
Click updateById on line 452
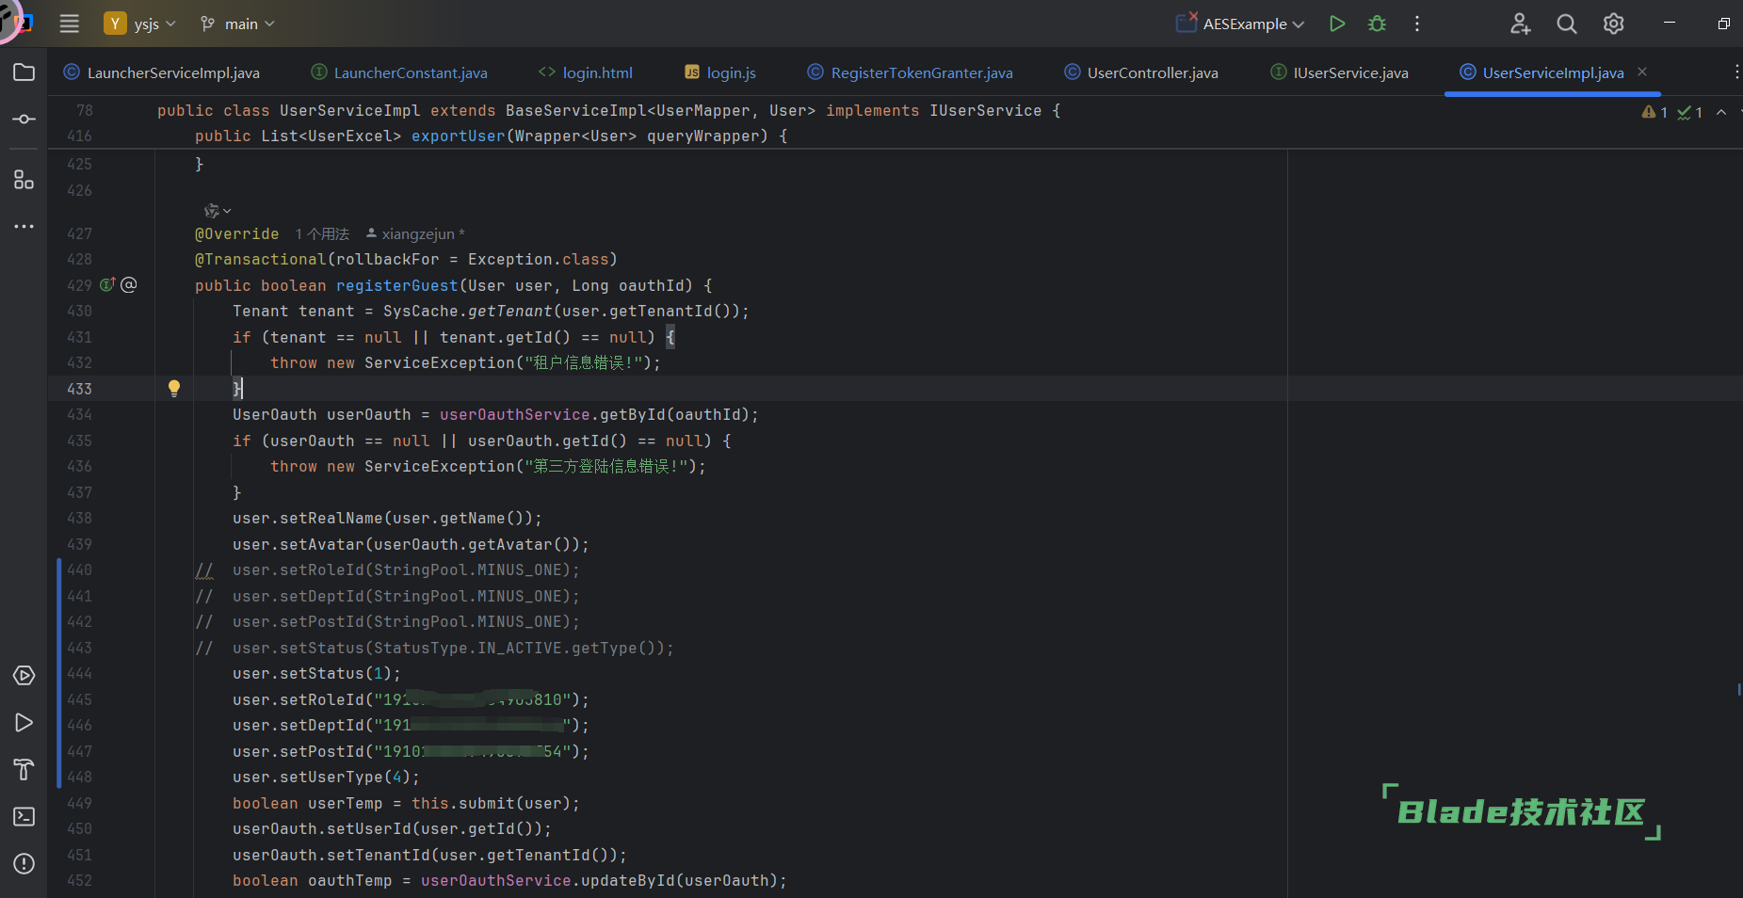pyautogui.click(x=628, y=880)
